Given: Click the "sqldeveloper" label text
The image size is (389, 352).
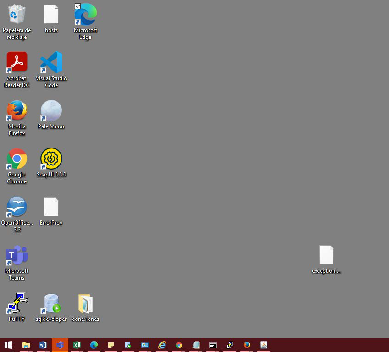Looking at the screenshot, I should 51,319.
